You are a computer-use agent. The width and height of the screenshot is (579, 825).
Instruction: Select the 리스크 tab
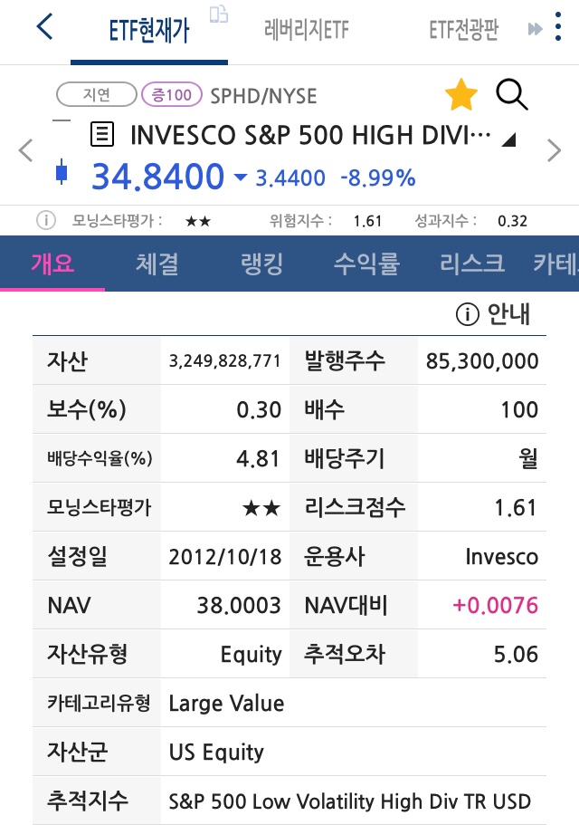pos(472,263)
